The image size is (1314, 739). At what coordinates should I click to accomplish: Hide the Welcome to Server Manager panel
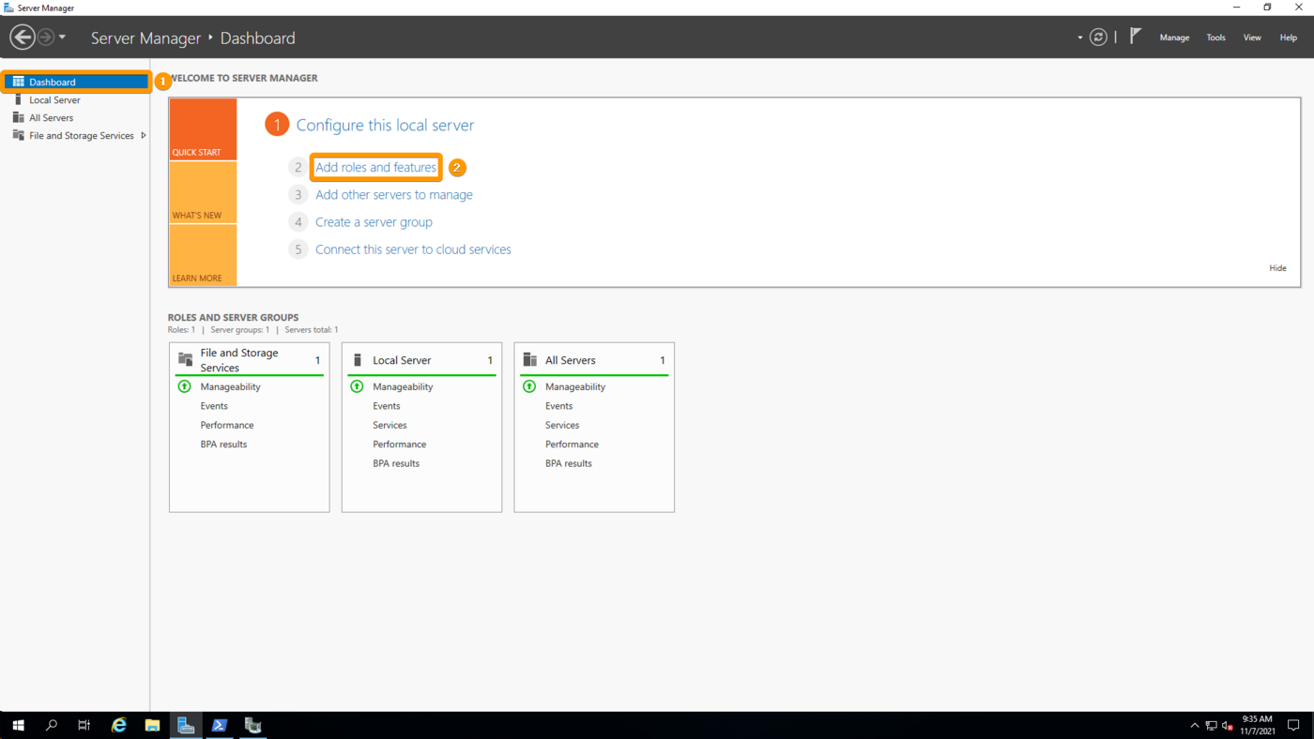point(1277,267)
